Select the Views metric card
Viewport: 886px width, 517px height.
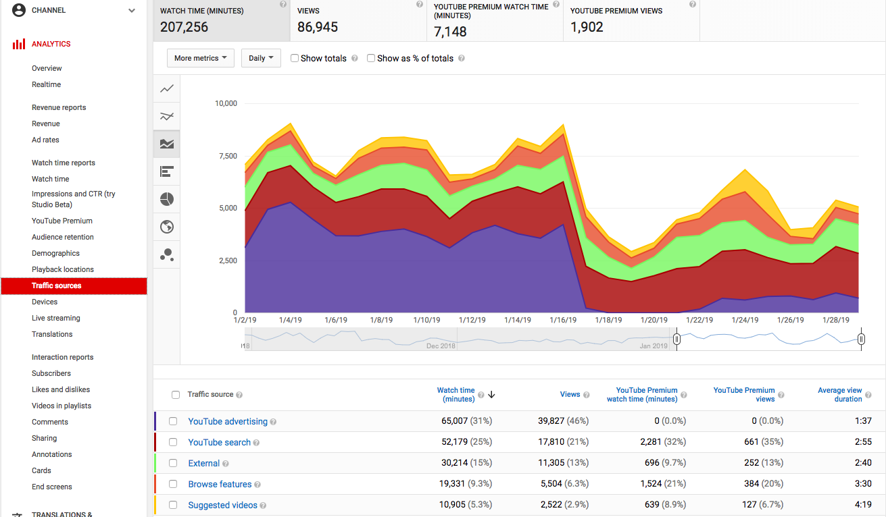[x=359, y=21]
